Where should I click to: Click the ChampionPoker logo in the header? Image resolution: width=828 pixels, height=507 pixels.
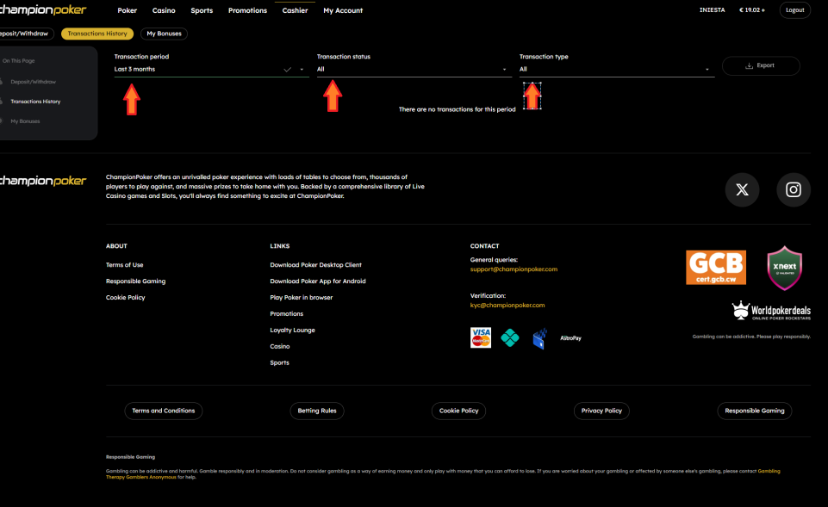43,10
